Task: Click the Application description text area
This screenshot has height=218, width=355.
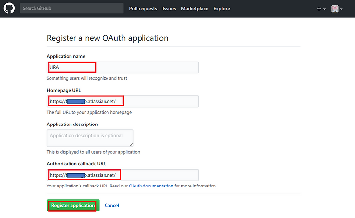Action: [90, 138]
